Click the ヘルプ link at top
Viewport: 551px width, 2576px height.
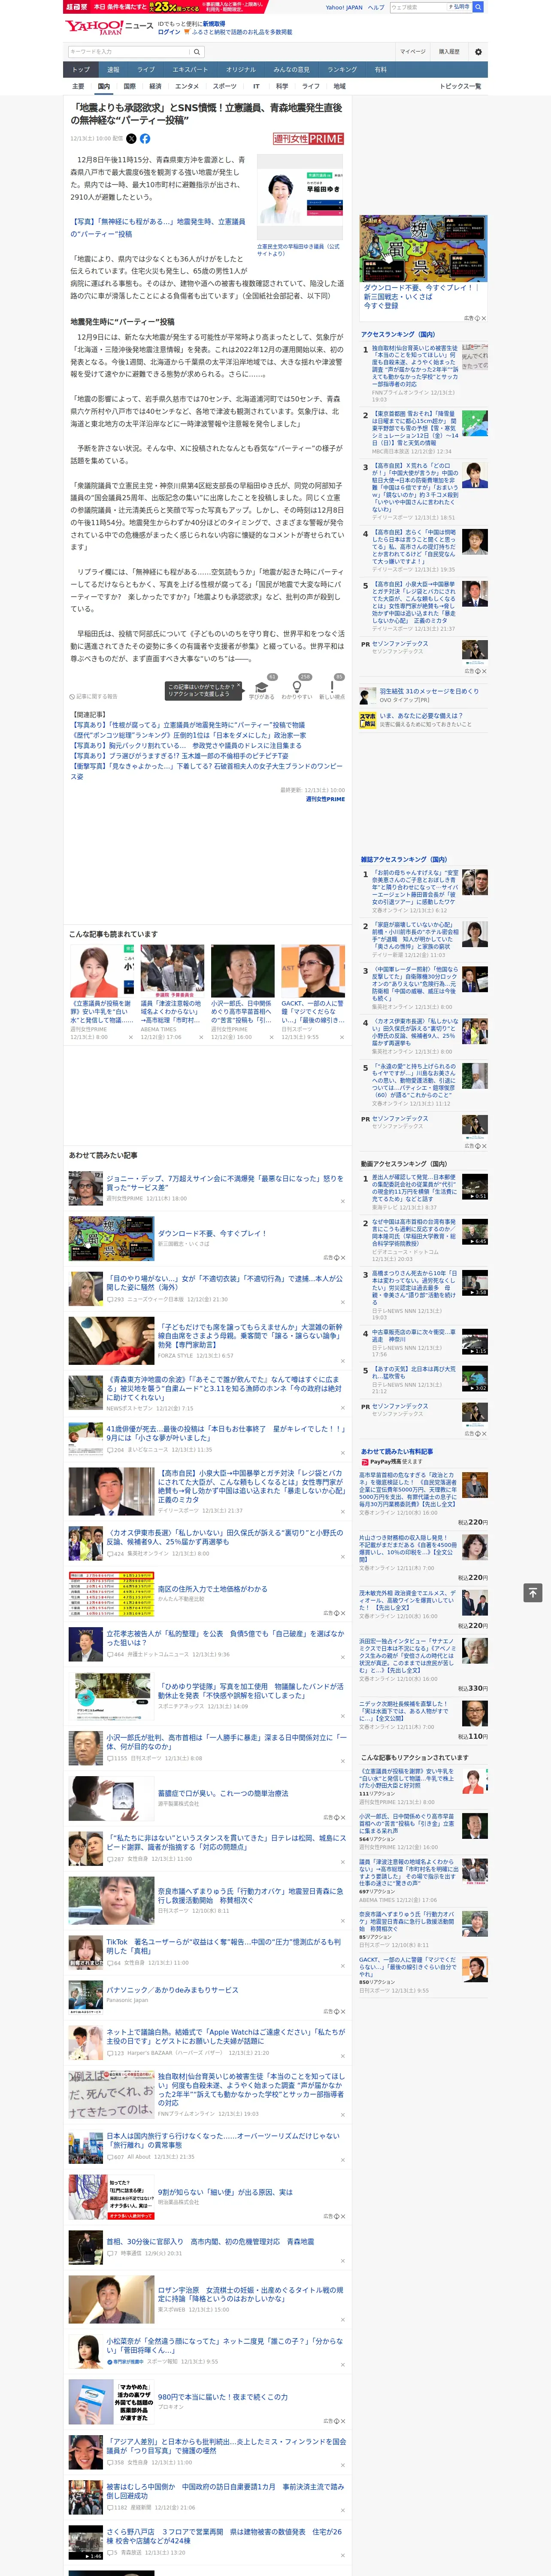pos(376,7)
